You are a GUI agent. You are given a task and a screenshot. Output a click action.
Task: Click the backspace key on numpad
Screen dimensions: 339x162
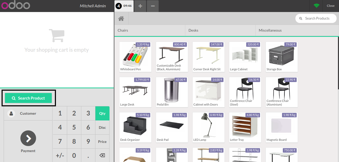[x=102, y=155]
